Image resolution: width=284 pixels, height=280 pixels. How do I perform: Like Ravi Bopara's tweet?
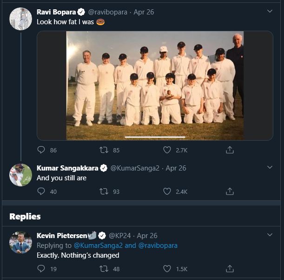pos(167,150)
